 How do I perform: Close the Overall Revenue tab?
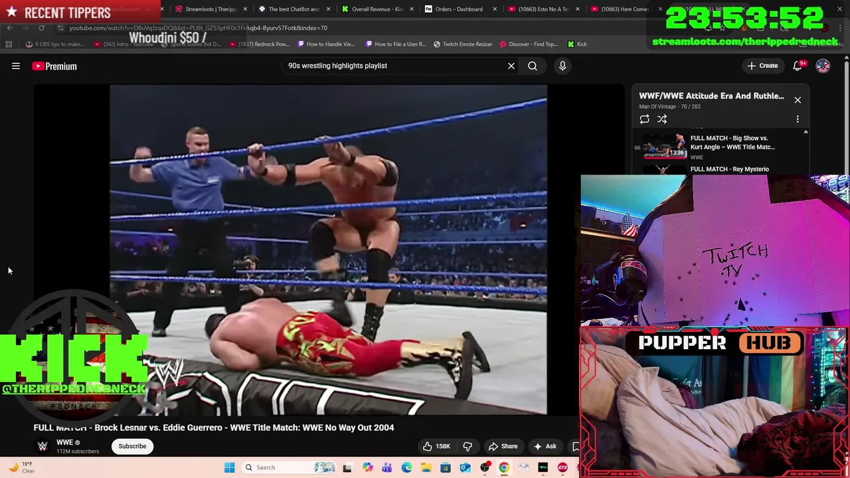[x=412, y=9]
